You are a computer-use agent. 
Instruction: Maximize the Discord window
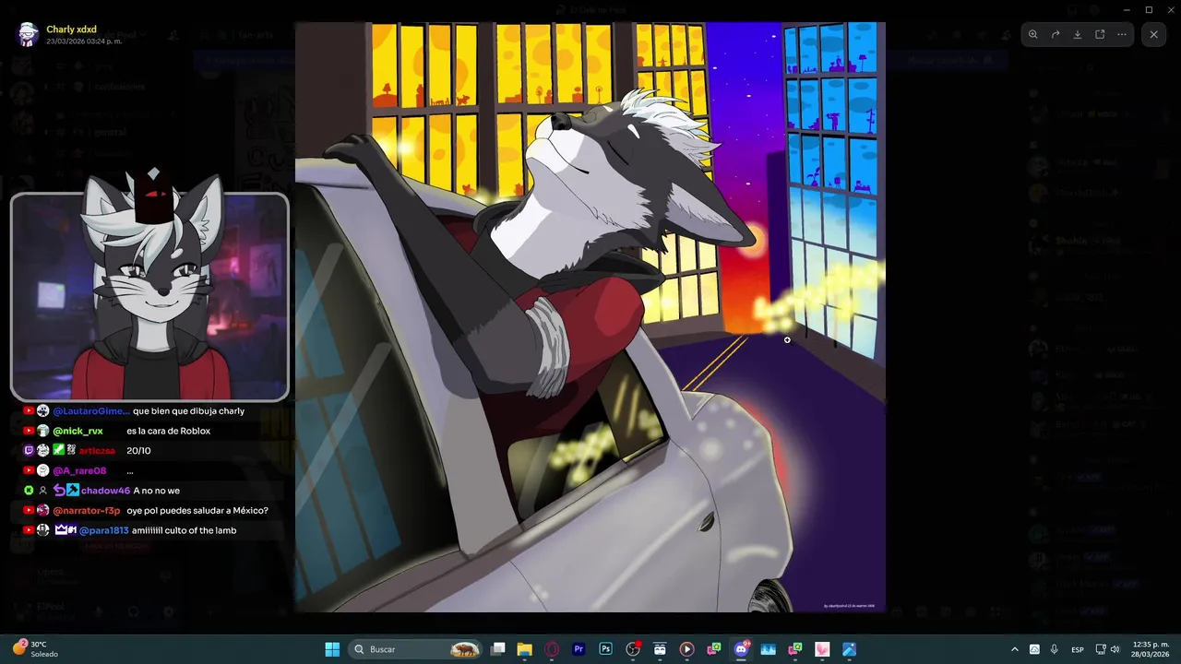point(1149,9)
